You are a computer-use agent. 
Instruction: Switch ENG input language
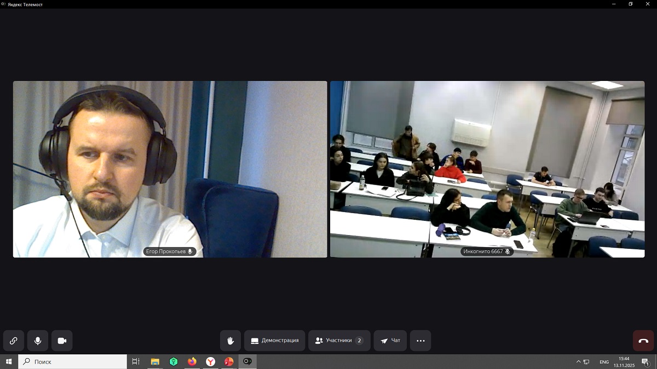click(604, 361)
